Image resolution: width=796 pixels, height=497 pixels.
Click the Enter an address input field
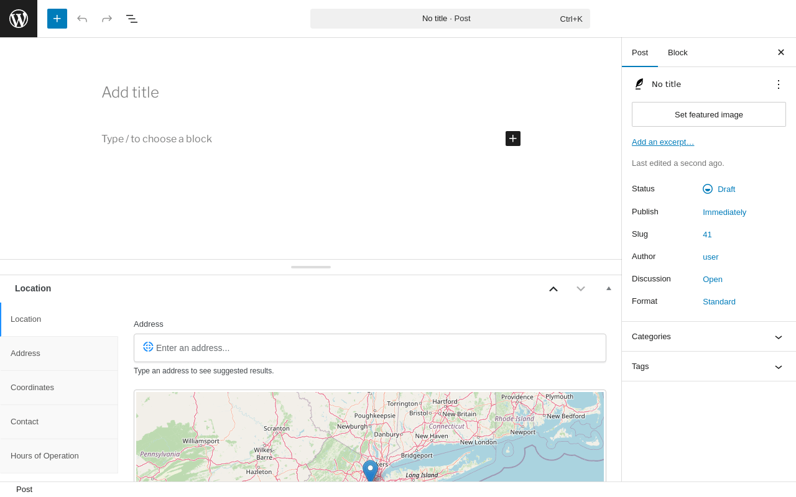(373, 348)
